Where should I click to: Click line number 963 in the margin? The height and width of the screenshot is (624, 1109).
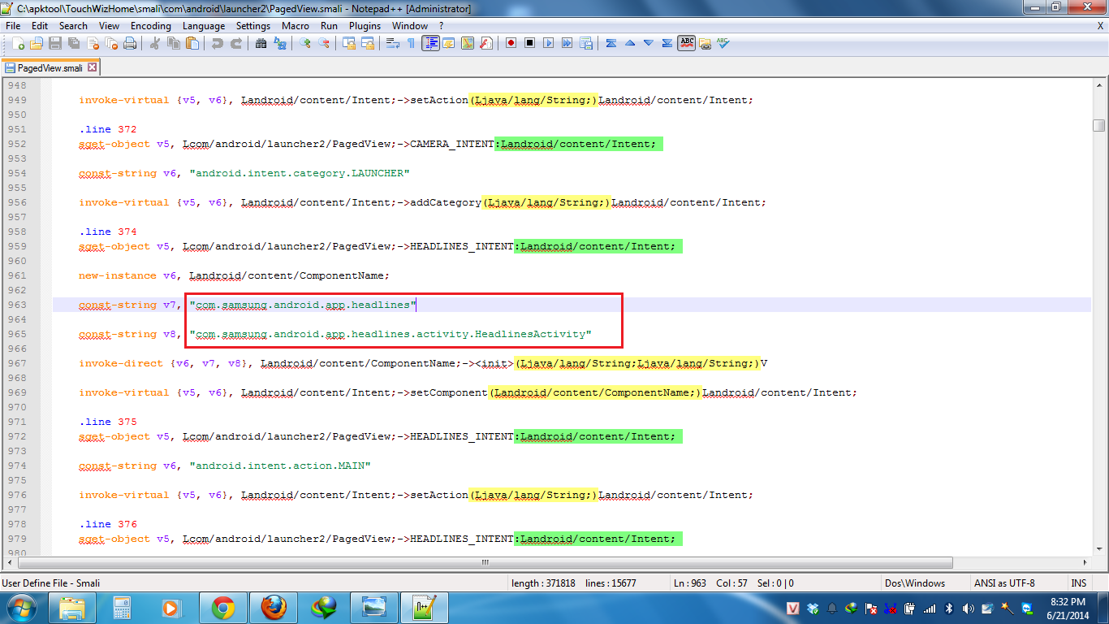(x=17, y=305)
